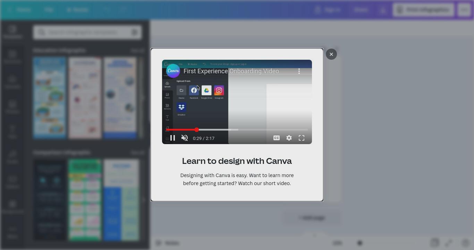Open the grid view pages icon
Viewport: 474px width, 250px height.
(434, 243)
